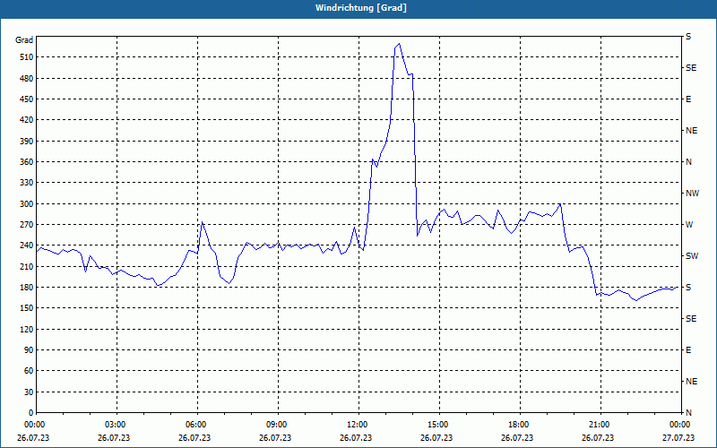Select the 510 y-axis value
Screen dimensions: 717x448
(26, 57)
